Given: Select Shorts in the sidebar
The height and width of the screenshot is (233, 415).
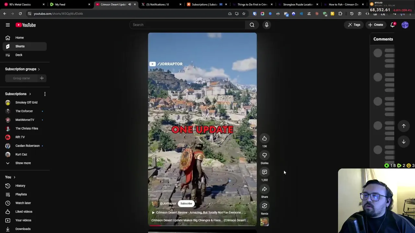Looking at the screenshot, I should [x=25, y=46].
